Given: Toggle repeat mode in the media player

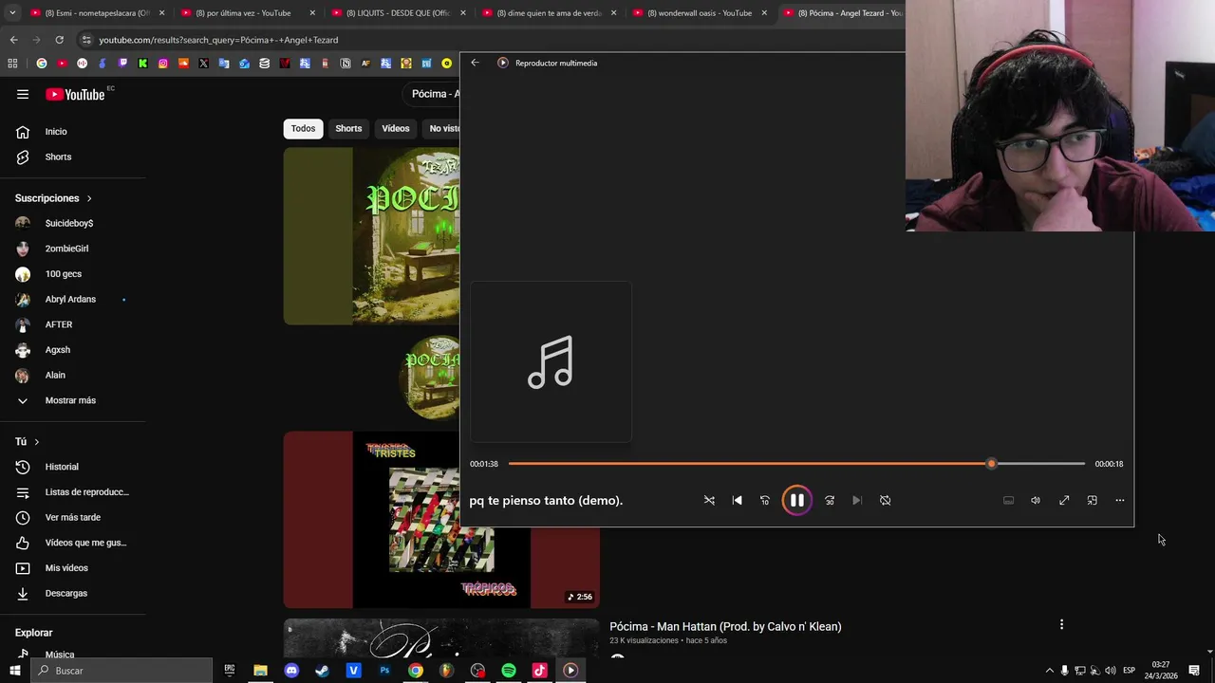Looking at the screenshot, I should coord(885,500).
